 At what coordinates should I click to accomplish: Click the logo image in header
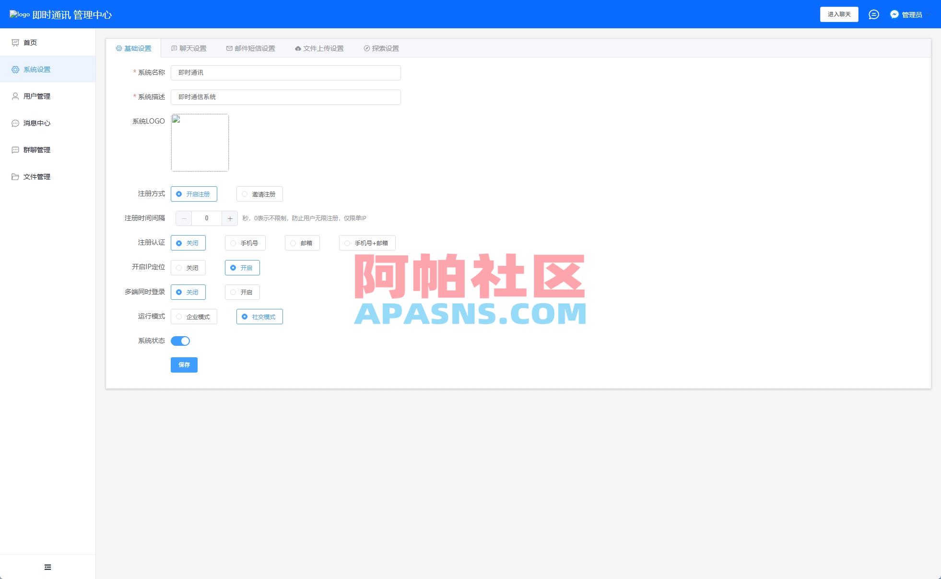tap(20, 14)
